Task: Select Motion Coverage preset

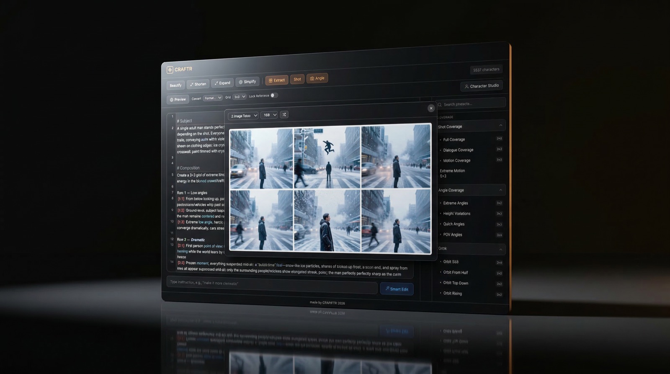Action: [456, 160]
